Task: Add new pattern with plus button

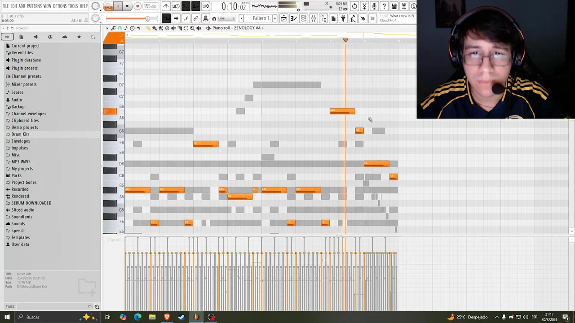Action: [274, 18]
